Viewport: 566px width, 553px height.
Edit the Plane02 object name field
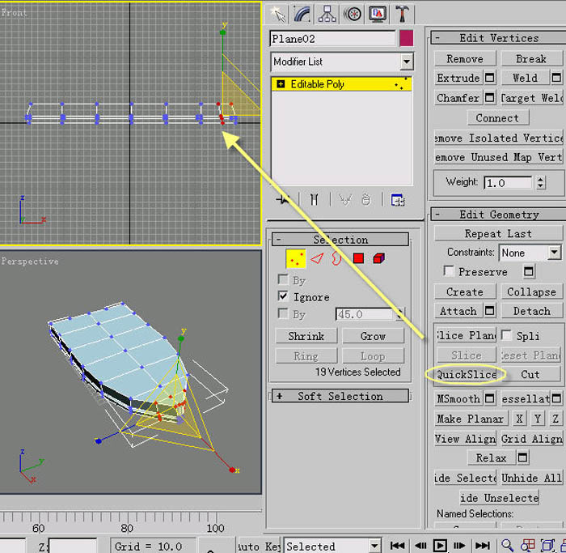tap(332, 39)
